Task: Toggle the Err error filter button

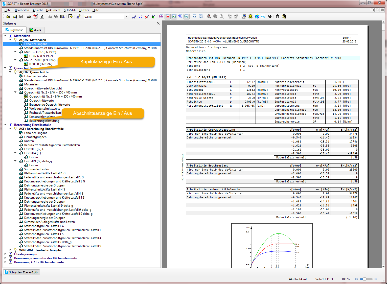Action: pyautogui.click(x=167, y=16)
